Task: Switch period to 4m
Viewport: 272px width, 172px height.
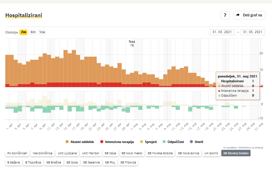Action: click(x=33, y=32)
